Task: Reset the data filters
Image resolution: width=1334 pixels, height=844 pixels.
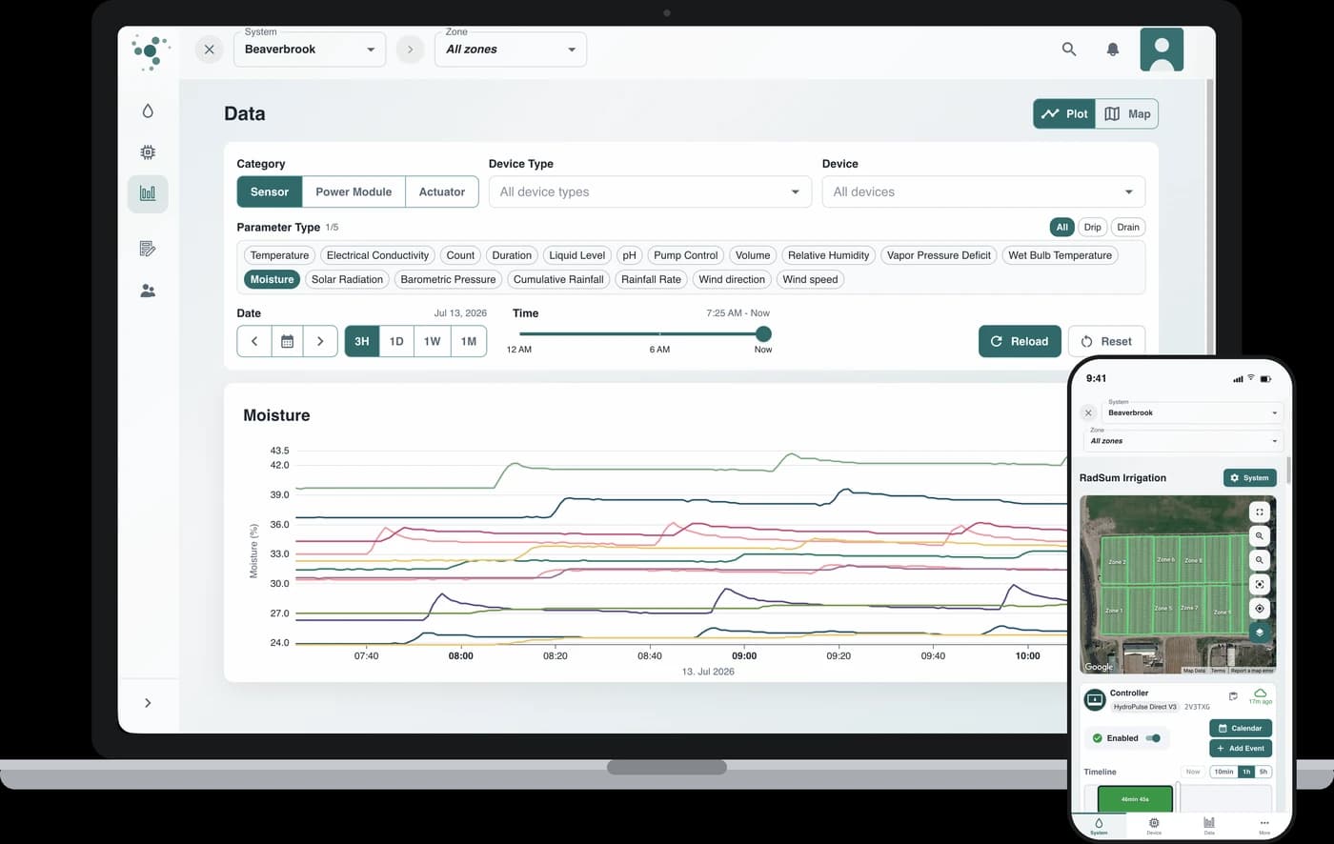Action: point(1106,341)
